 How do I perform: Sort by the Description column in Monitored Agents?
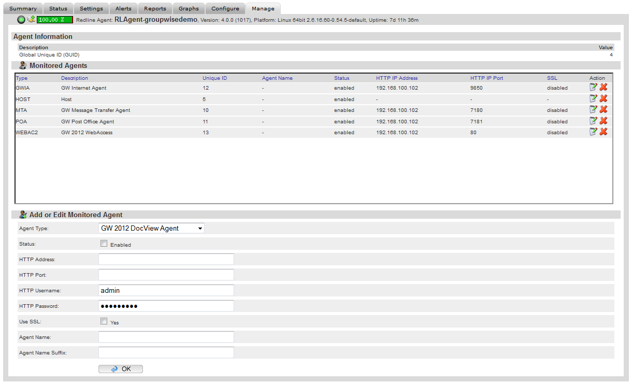click(x=75, y=78)
